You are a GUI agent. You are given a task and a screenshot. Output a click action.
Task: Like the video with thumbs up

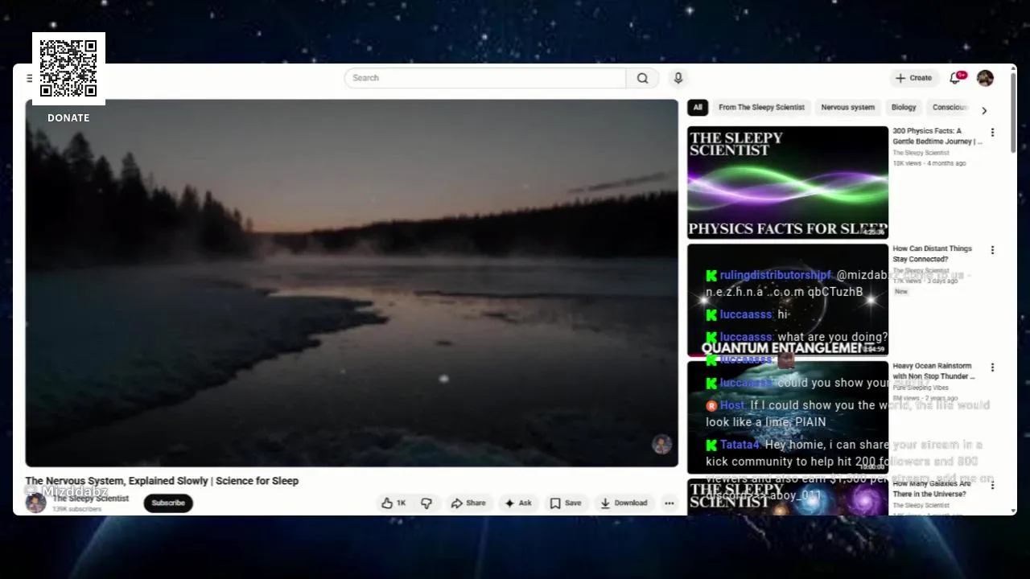[393, 503]
